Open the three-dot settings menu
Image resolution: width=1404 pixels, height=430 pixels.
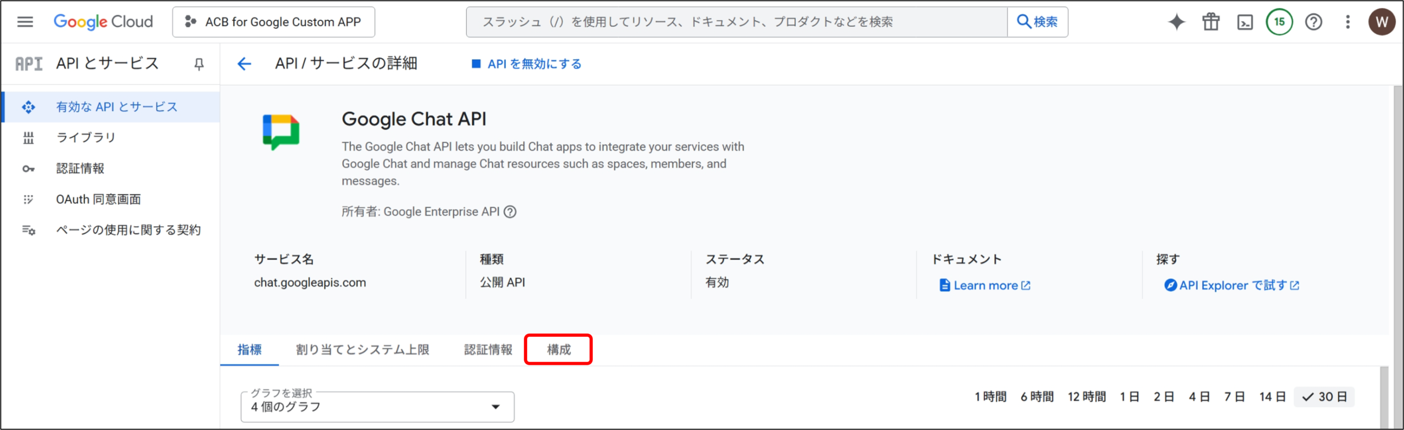[x=1348, y=22]
